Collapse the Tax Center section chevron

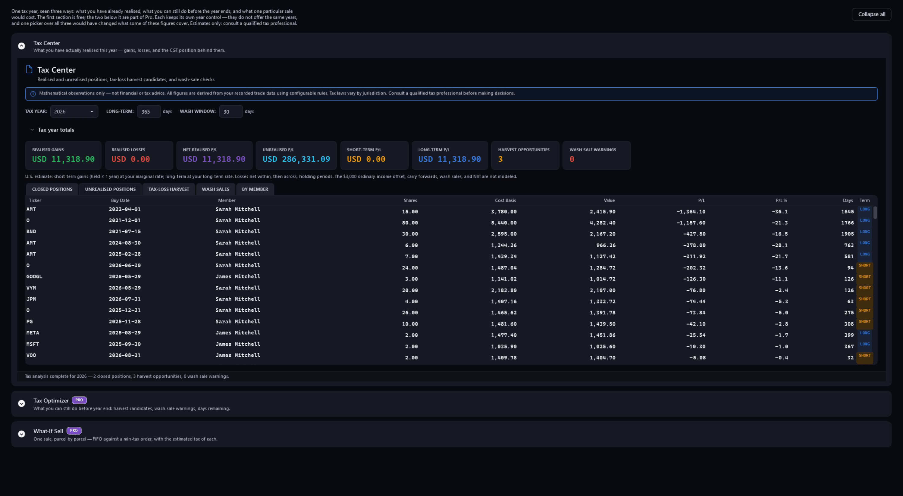pyautogui.click(x=21, y=46)
